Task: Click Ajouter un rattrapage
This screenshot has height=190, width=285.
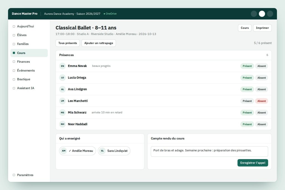Action: tap(99, 43)
